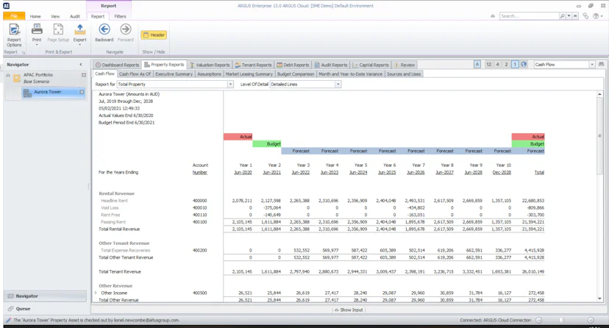Navigate Backward in reports
The image size is (609, 328).
coord(104,33)
